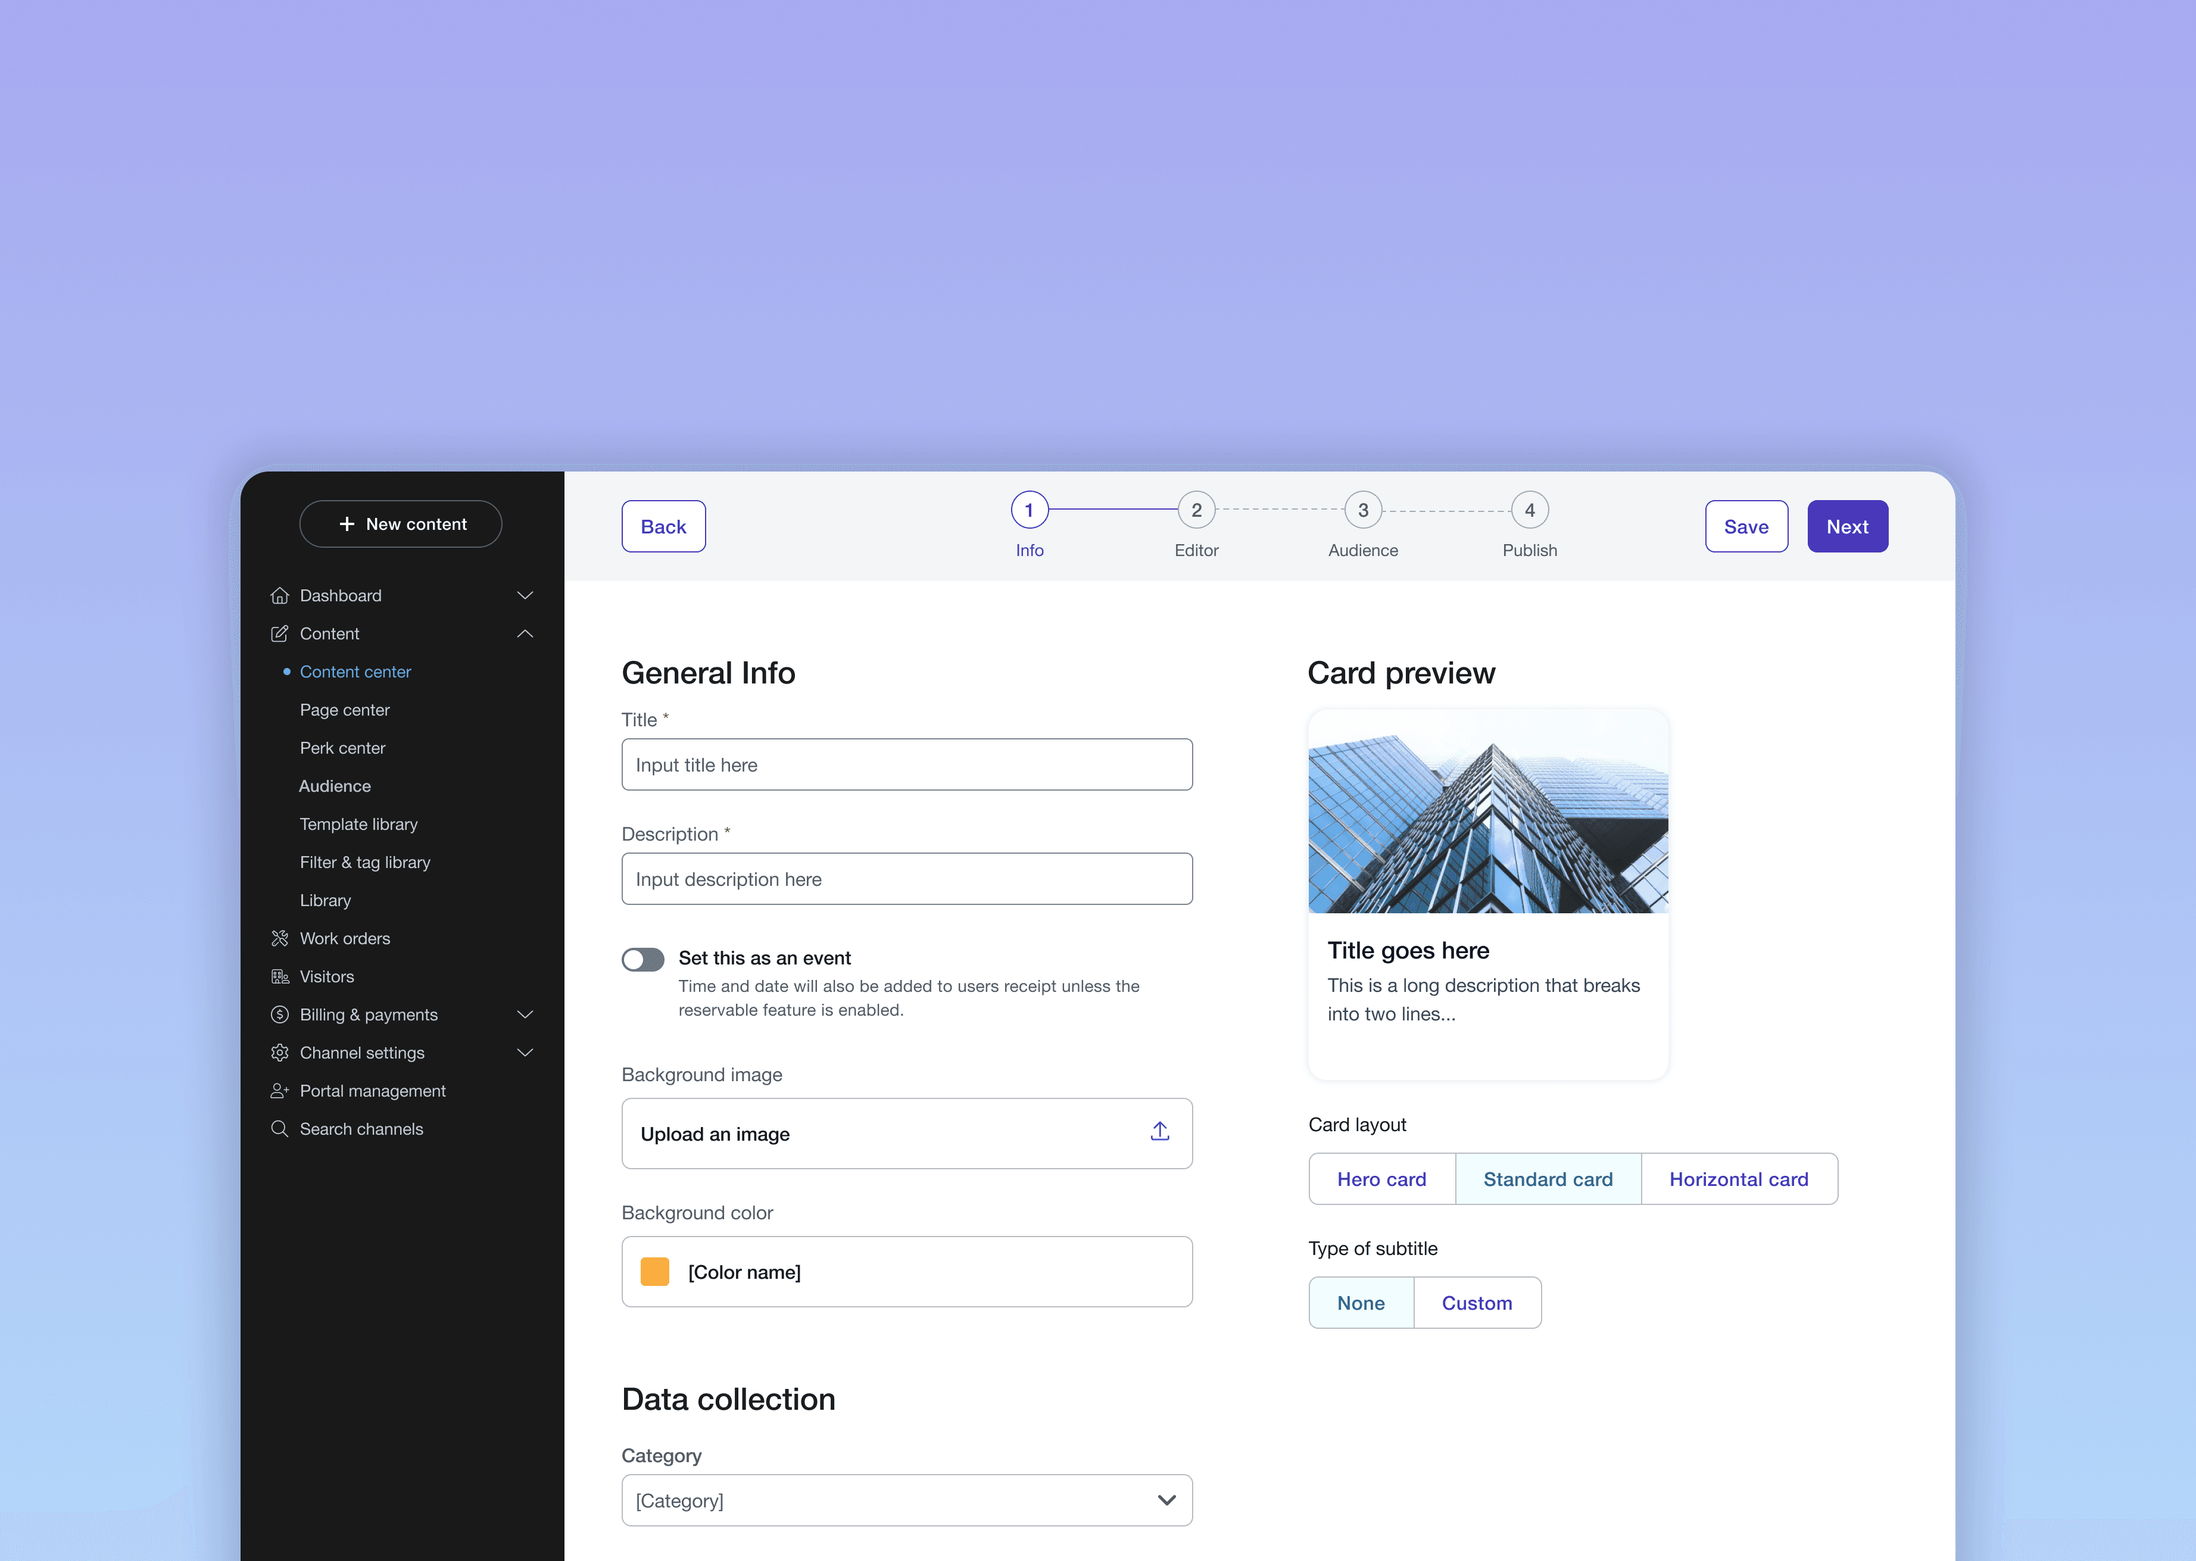Screen dimensions: 2196x1561
Task: Open the Category dropdown
Action: (x=907, y=1500)
